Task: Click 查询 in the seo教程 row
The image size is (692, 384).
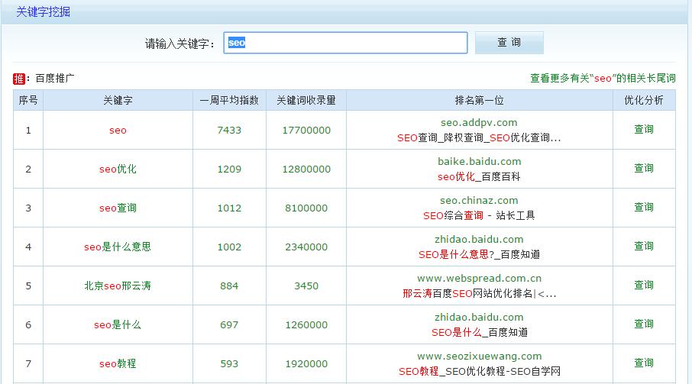Action: (643, 363)
